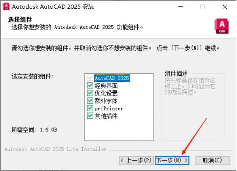Select the priPrinter list label
The image size is (237, 171).
tap(109, 109)
